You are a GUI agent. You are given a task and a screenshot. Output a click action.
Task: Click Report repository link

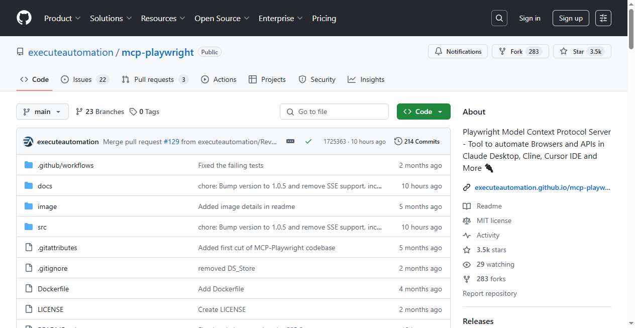tap(490, 293)
